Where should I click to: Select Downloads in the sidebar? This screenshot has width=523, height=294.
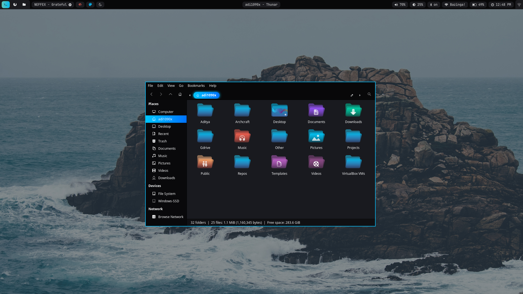(166, 178)
